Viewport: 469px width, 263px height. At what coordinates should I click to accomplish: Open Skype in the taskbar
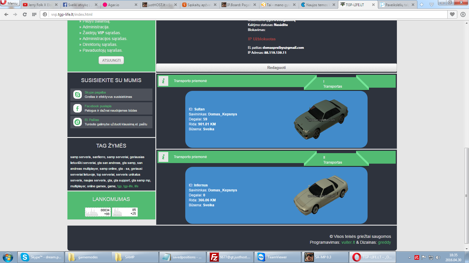pyautogui.click(x=41, y=257)
